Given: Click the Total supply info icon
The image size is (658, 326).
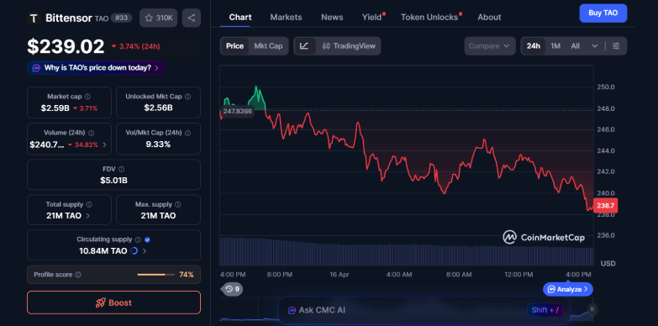Looking at the screenshot, I should [x=89, y=204].
